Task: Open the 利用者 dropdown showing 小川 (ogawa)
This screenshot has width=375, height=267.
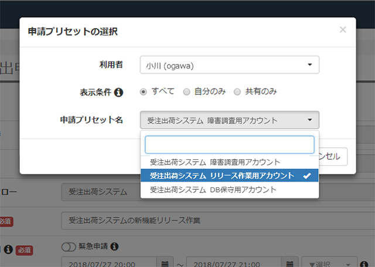Action: pyautogui.click(x=229, y=65)
